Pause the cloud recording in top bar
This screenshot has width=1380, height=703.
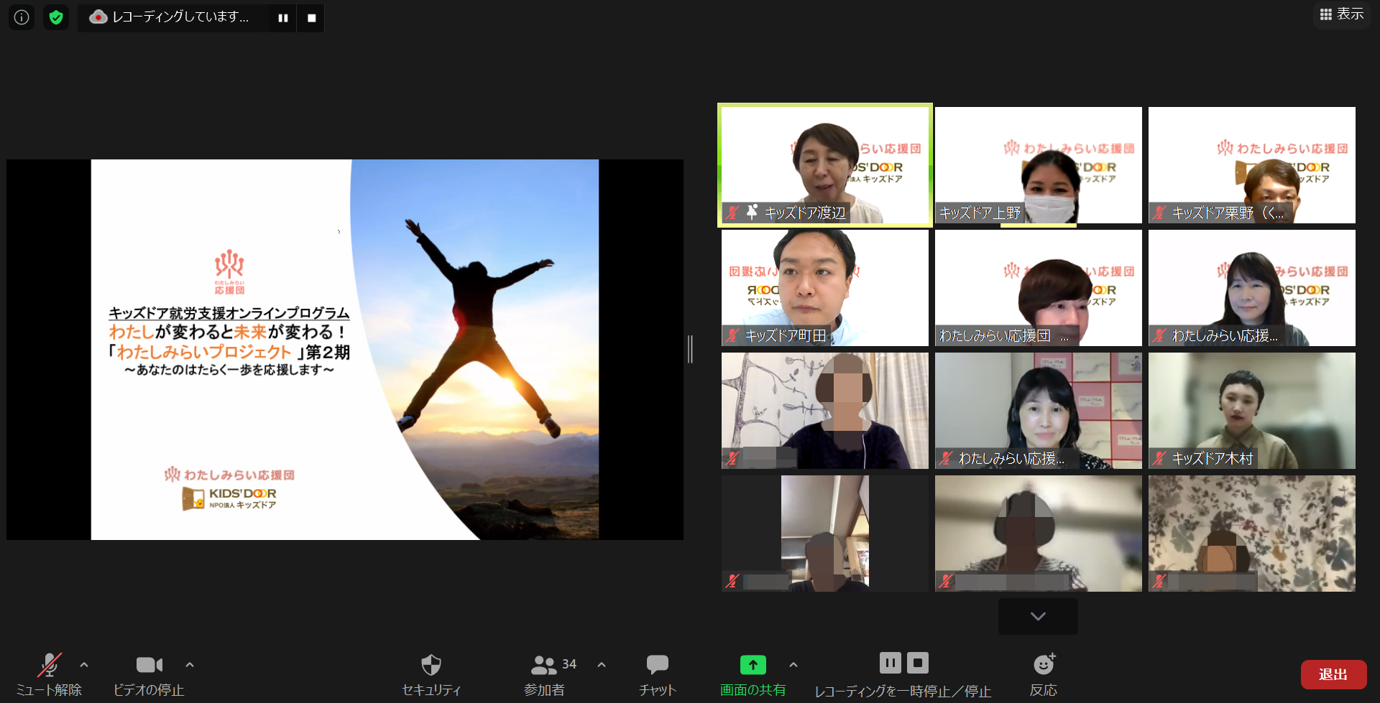pyautogui.click(x=283, y=18)
